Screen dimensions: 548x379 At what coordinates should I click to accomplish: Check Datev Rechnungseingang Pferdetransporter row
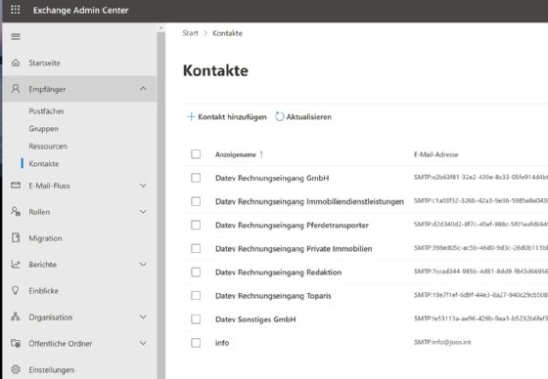pyautogui.click(x=196, y=225)
